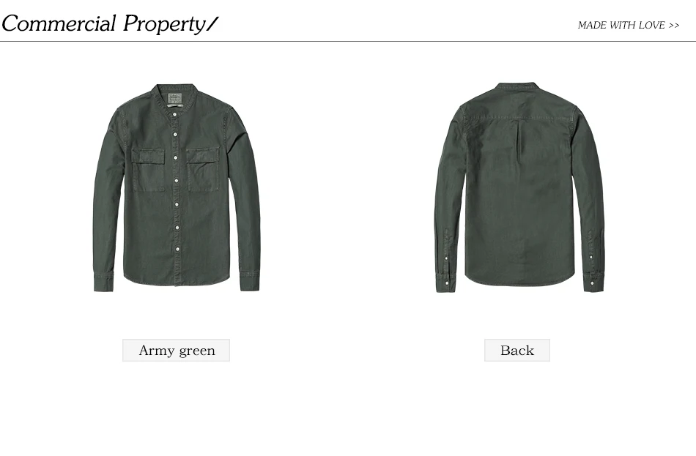Click the Commercial Property/ heading
The height and width of the screenshot is (456, 696).
point(110,23)
